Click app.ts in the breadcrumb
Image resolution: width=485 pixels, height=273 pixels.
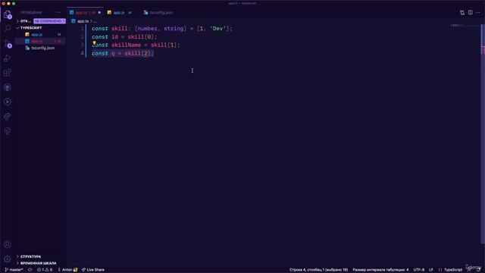coord(83,21)
